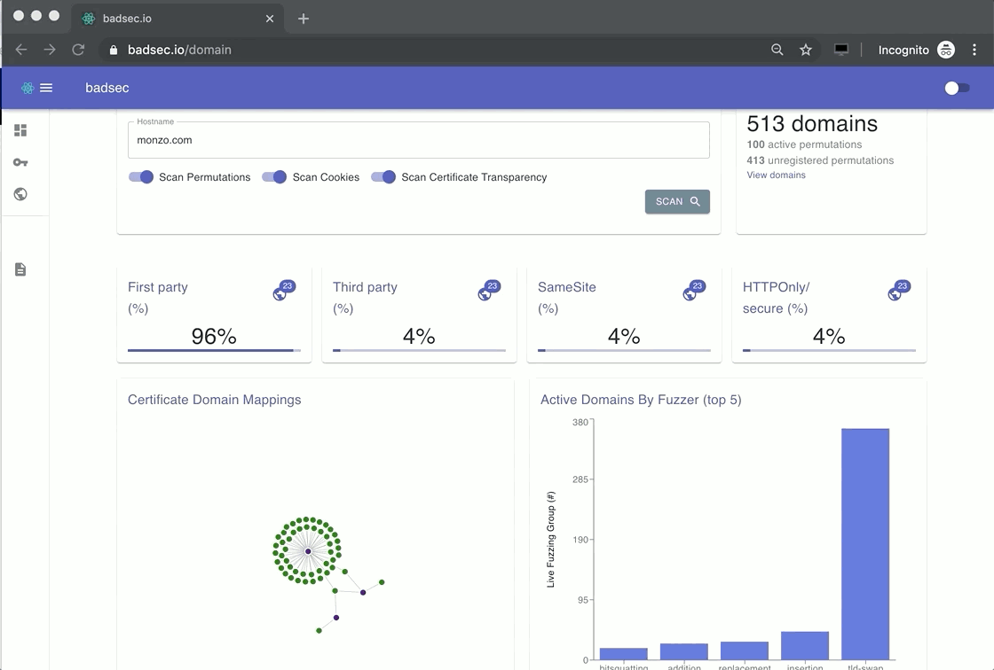Screen dimensions: 994x670
Task: Open the hamburger navigation menu
Action: (x=46, y=88)
